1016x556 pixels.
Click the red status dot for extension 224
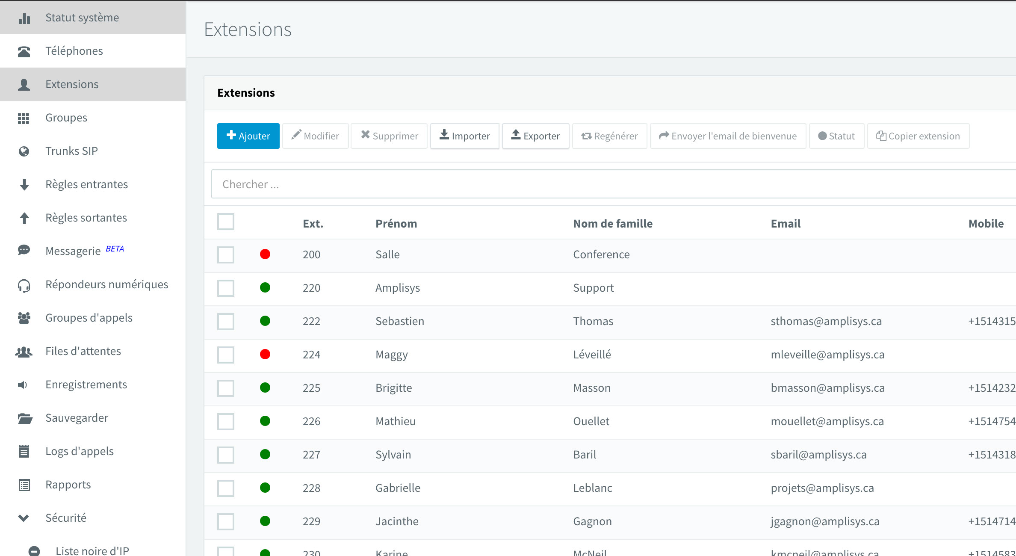point(265,354)
